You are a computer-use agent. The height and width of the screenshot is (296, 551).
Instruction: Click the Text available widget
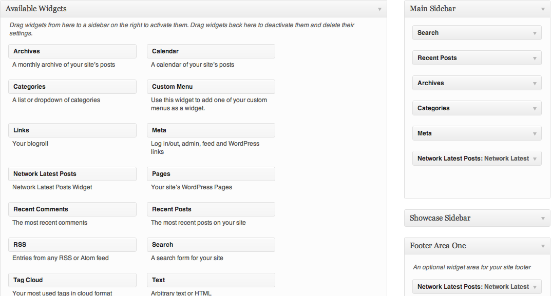tap(211, 280)
